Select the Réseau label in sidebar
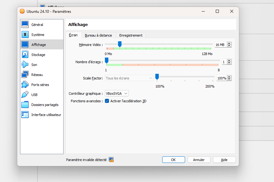This screenshot has width=274, height=182. point(37,75)
